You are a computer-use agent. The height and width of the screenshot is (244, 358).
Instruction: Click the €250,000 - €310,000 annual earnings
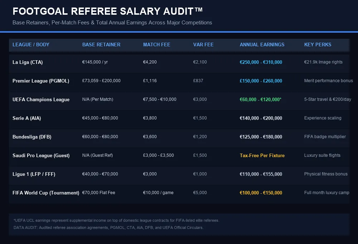click(x=261, y=62)
